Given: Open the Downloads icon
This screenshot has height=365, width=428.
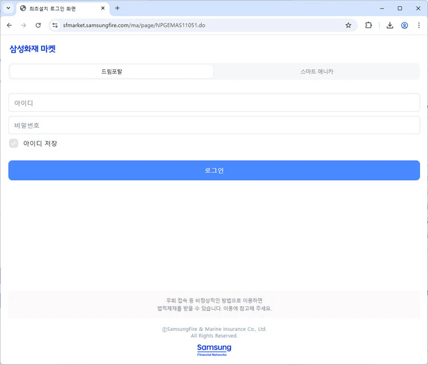Looking at the screenshot, I should (x=390, y=25).
